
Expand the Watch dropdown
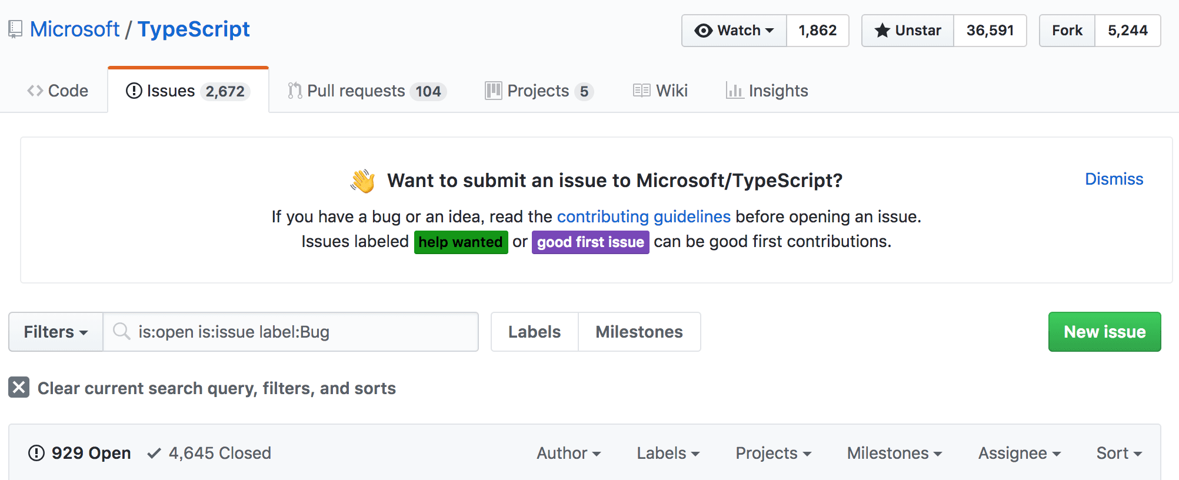734,31
